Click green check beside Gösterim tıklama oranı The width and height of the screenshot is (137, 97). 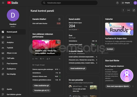pos(60,76)
